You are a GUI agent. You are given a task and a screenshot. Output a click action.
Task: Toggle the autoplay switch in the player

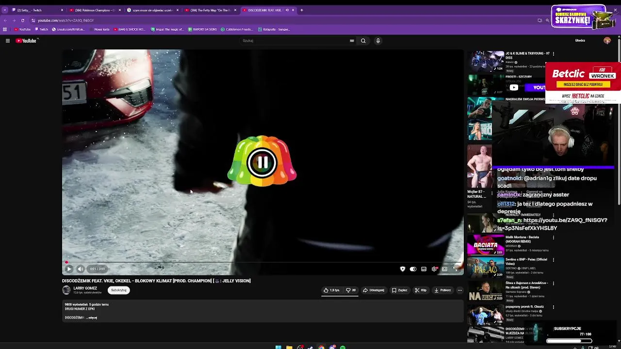pos(413,269)
